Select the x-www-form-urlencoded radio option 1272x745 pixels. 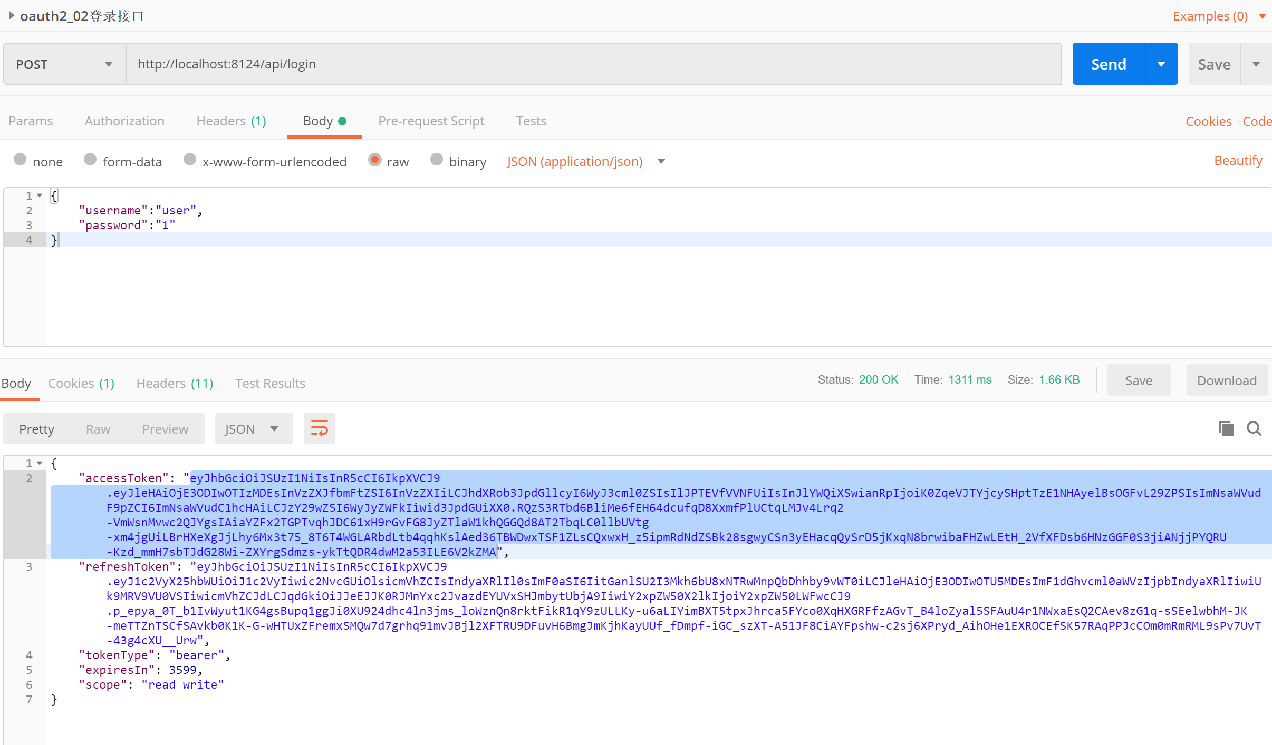pos(190,159)
